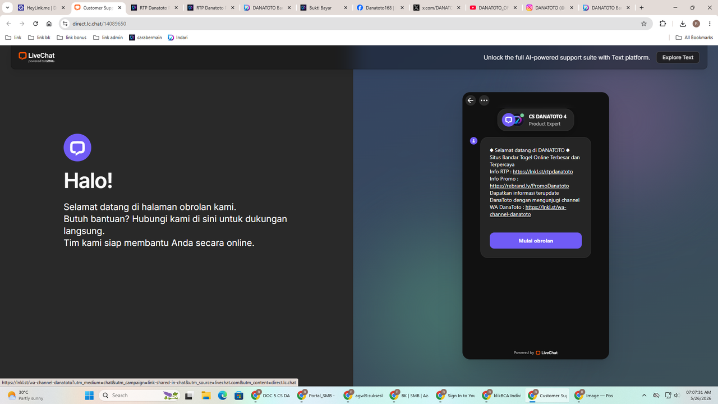Click the Powered by LiveChat footer link
The height and width of the screenshot is (404, 718).
536,352
